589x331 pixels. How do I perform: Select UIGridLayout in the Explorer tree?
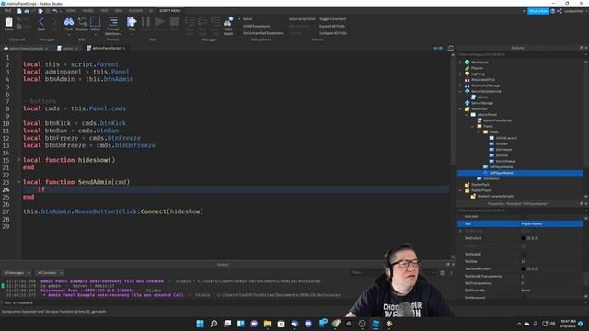505,138
